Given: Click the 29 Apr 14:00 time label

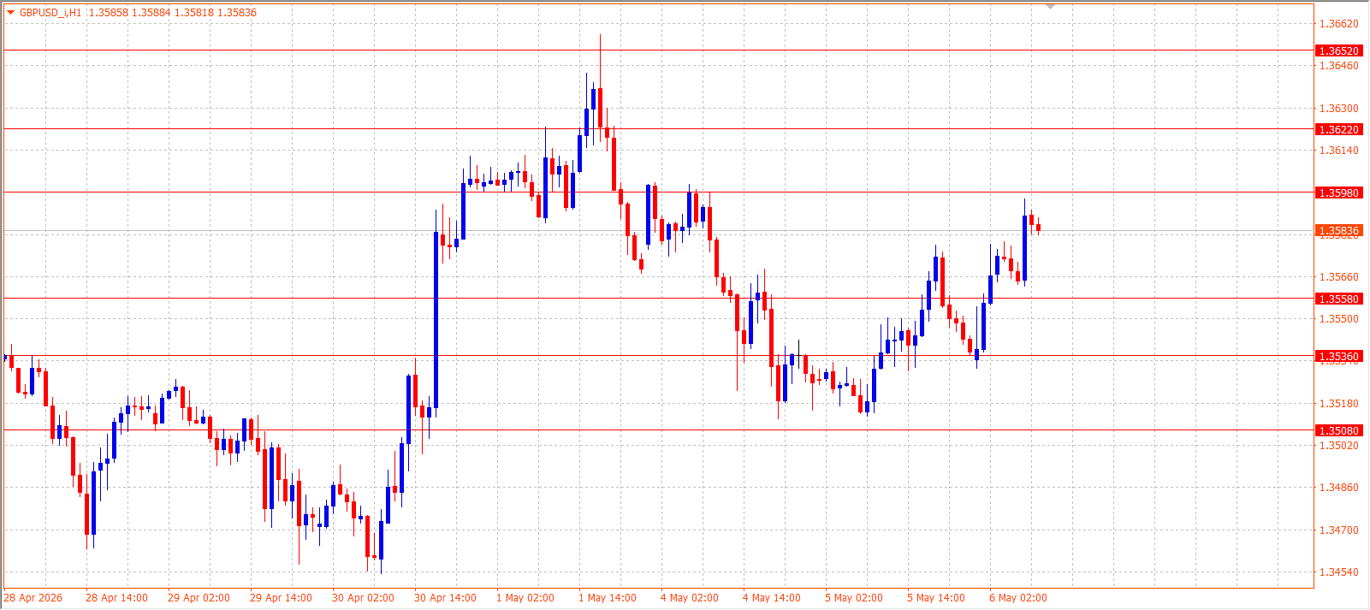Looking at the screenshot, I should [281, 598].
